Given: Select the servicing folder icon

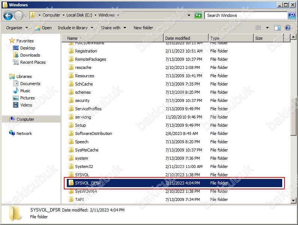Looking at the screenshot, I should (71, 117).
